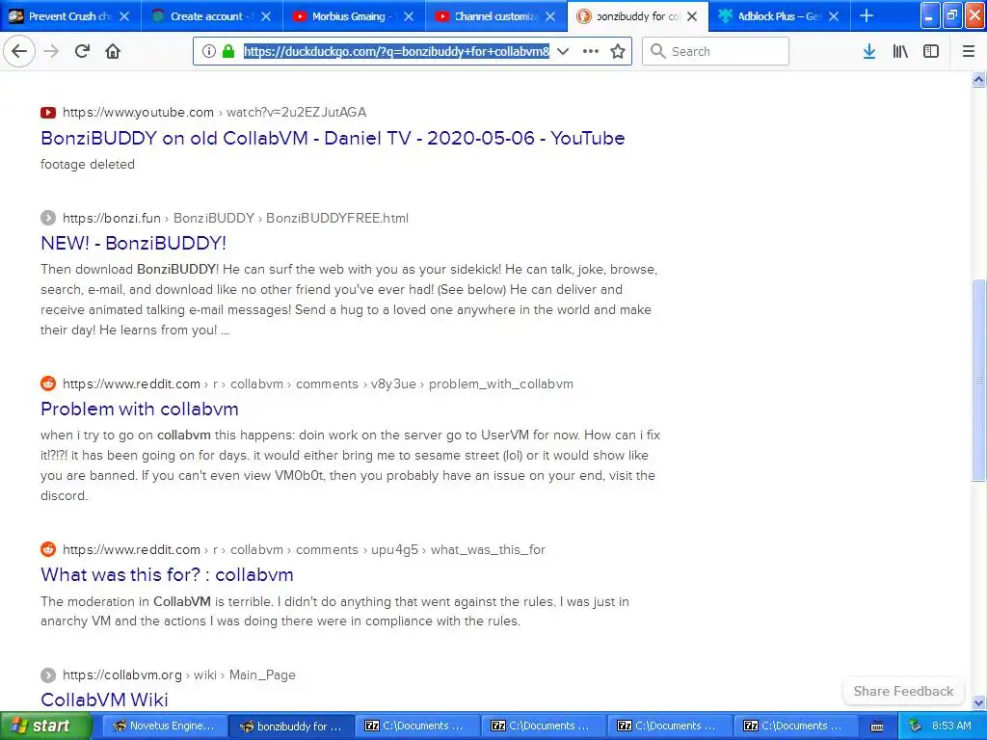The width and height of the screenshot is (987, 740).
Task: Open 'What was this for? : collabvm' result
Action: coord(167,574)
